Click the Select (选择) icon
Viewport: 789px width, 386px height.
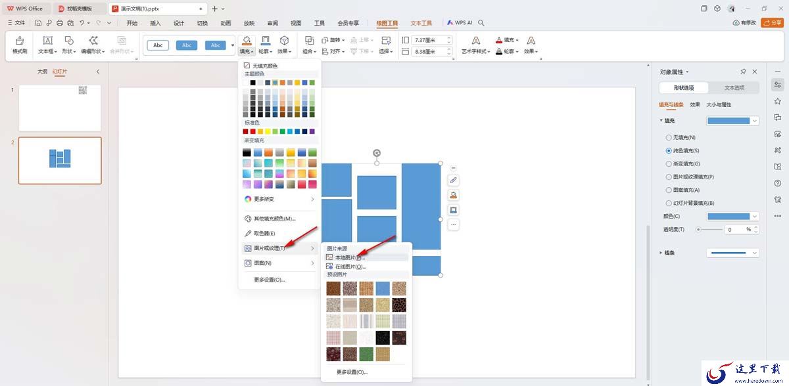tap(385, 41)
